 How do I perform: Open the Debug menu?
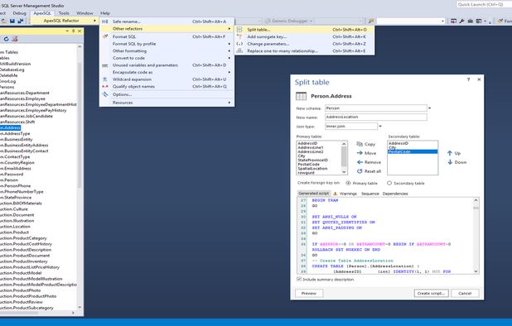pos(20,13)
